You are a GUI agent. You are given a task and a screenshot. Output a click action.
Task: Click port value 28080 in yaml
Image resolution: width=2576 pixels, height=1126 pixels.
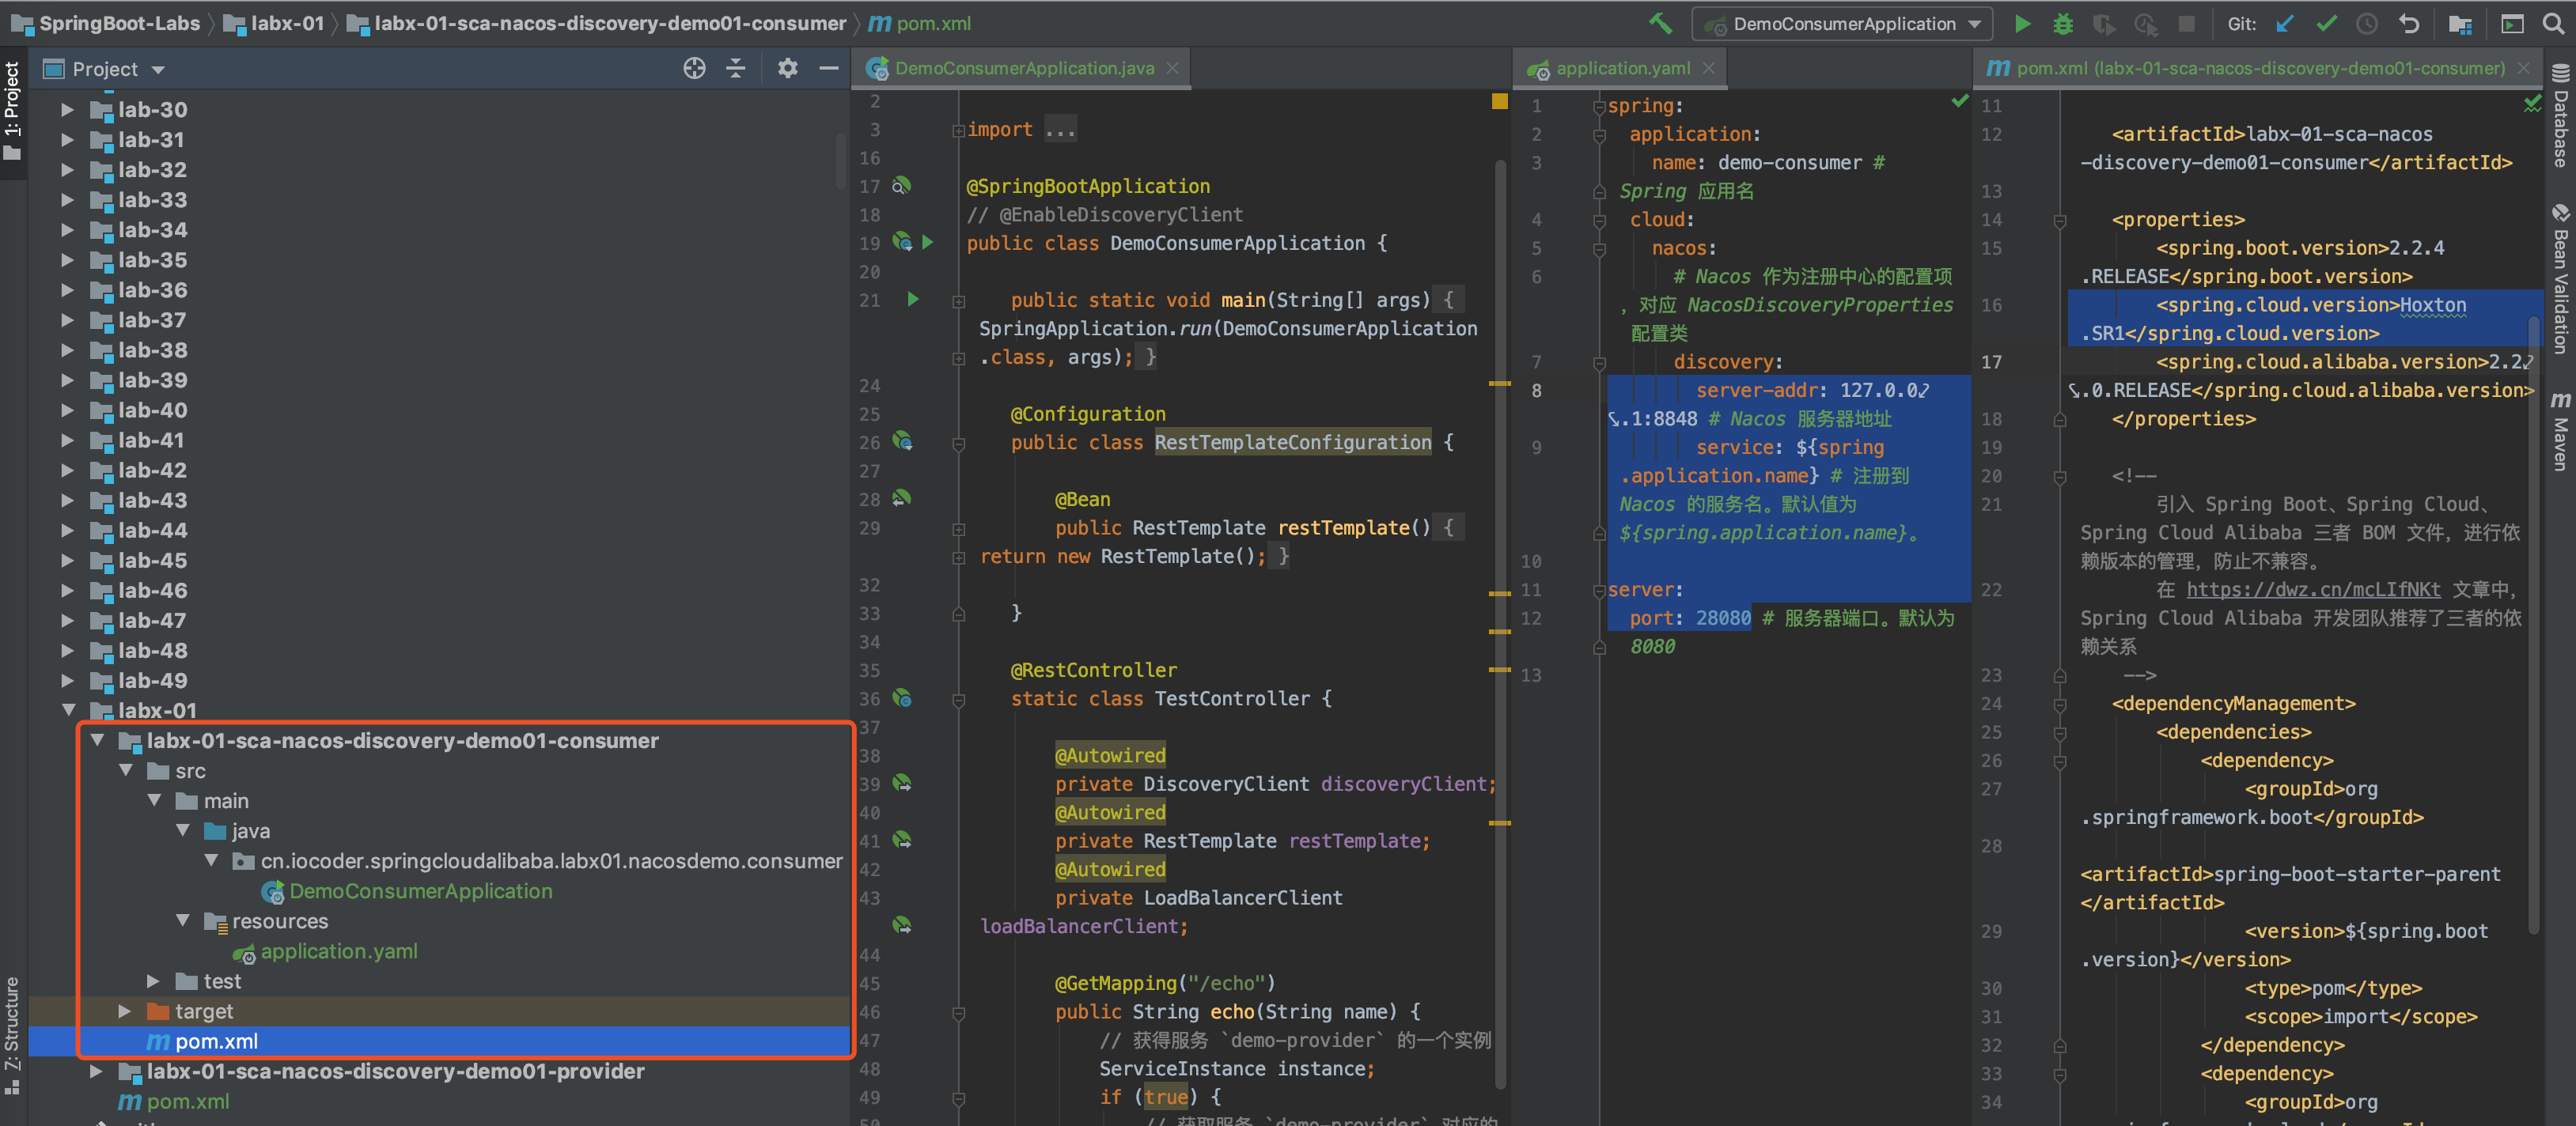coord(1723,618)
